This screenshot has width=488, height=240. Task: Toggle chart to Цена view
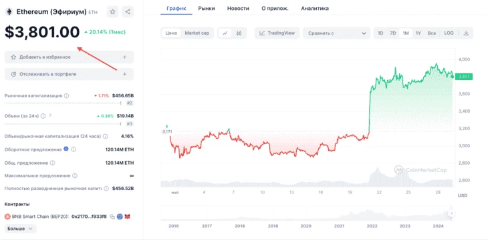coord(171,33)
